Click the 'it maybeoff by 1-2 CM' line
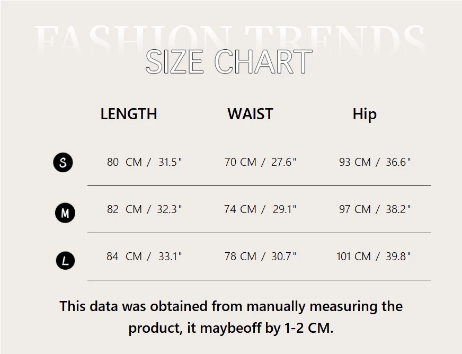The width and height of the screenshot is (462, 354). click(231, 328)
